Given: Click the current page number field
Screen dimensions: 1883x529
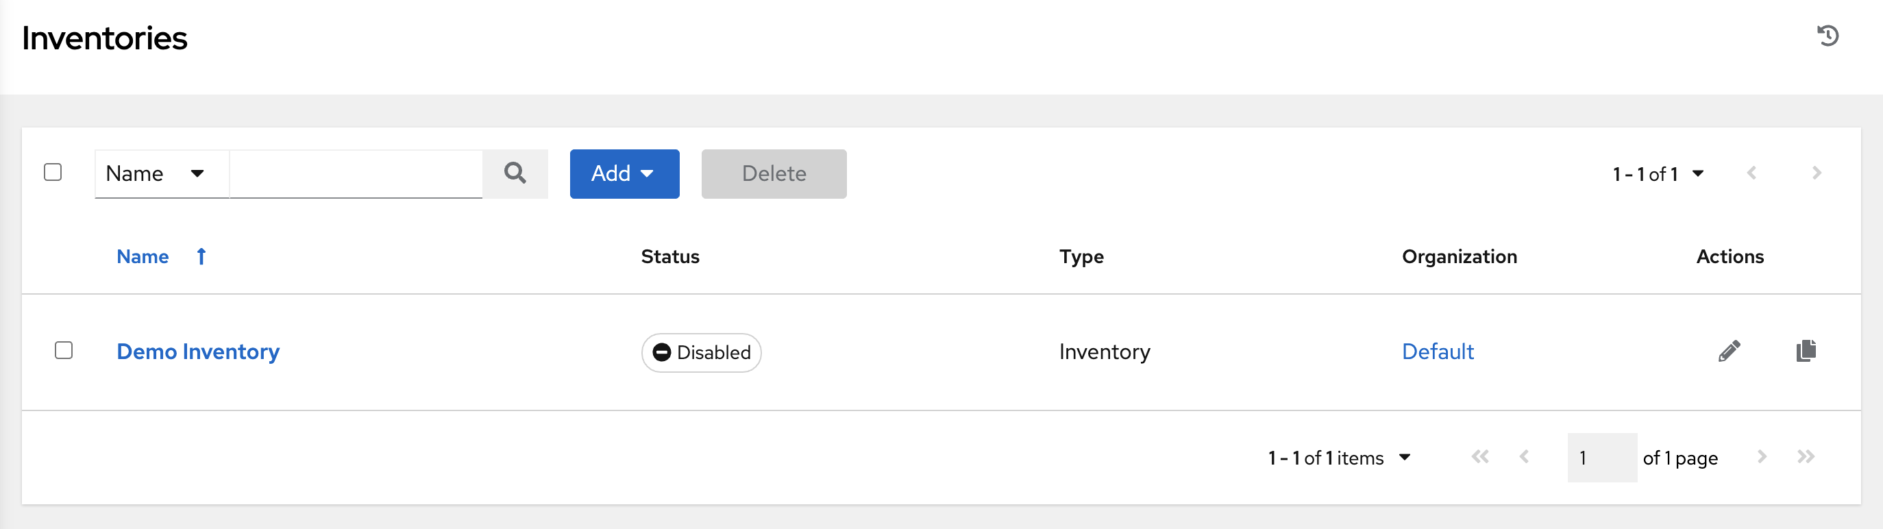Looking at the screenshot, I should (1601, 458).
